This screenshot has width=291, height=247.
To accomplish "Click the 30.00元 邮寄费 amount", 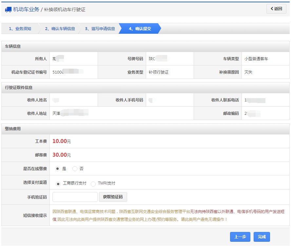I will 61,155.
